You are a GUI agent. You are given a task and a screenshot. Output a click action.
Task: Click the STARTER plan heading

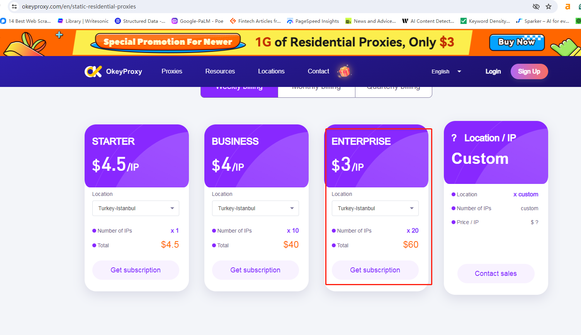tap(114, 141)
